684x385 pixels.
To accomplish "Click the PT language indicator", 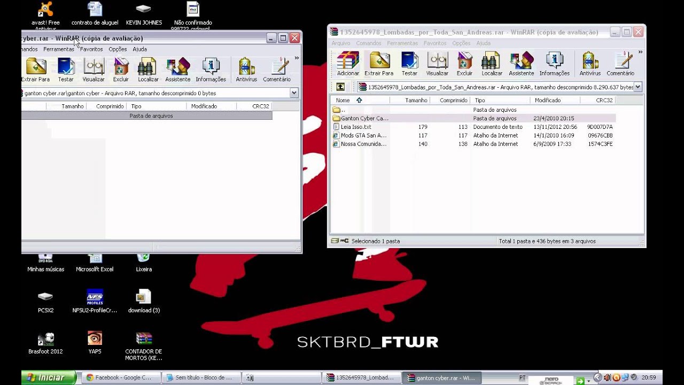I will coord(522,378).
